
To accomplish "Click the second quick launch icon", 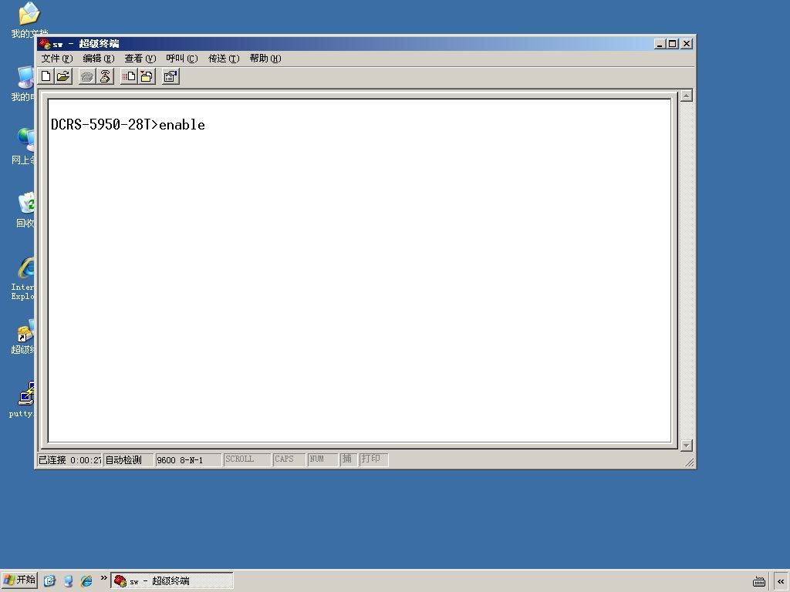I will [68, 581].
